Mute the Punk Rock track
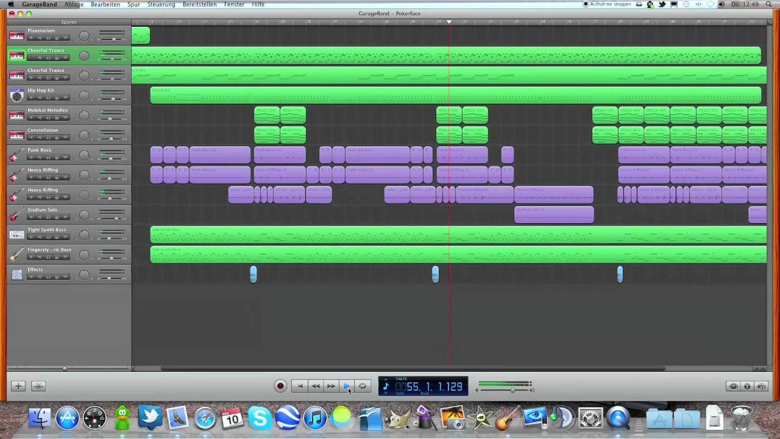This screenshot has width=780, height=439. coord(40,157)
